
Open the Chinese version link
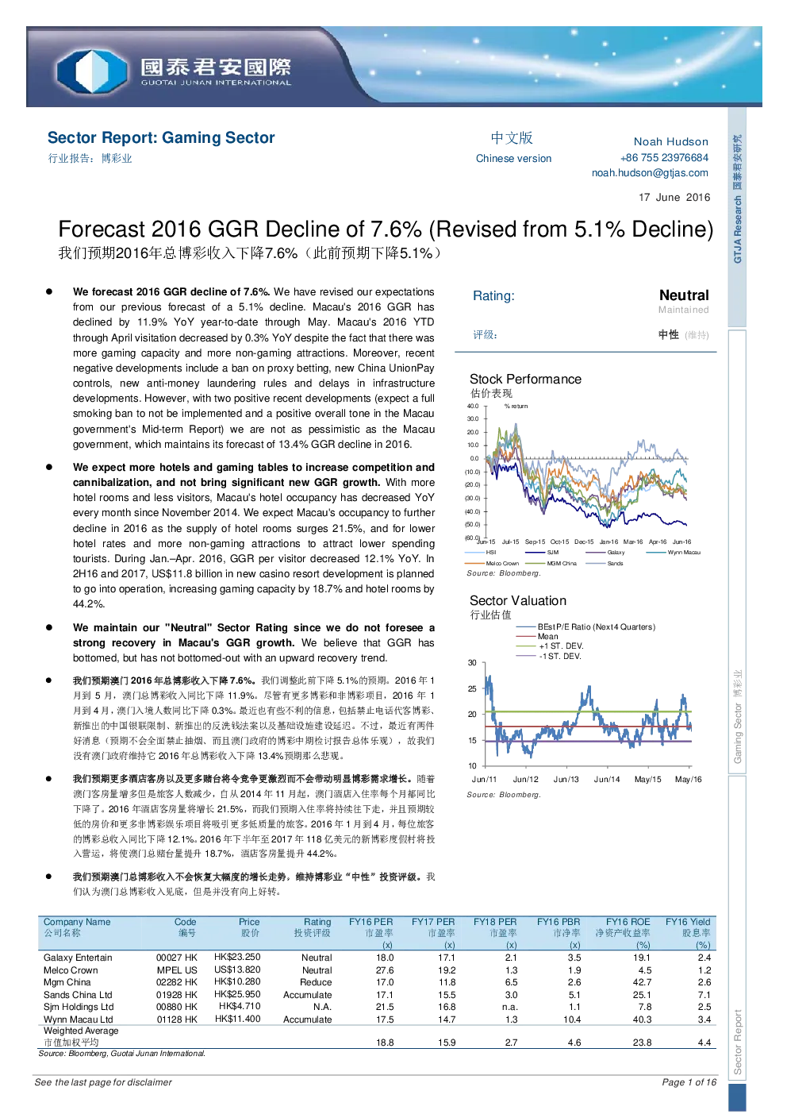[513, 158]
